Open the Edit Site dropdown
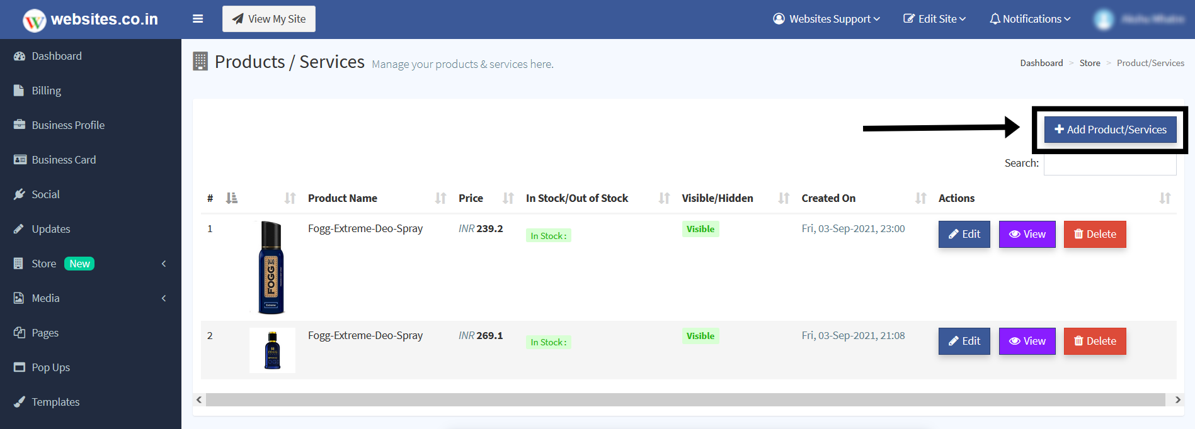The width and height of the screenshot is (1195, 429). tap(935, 19)
